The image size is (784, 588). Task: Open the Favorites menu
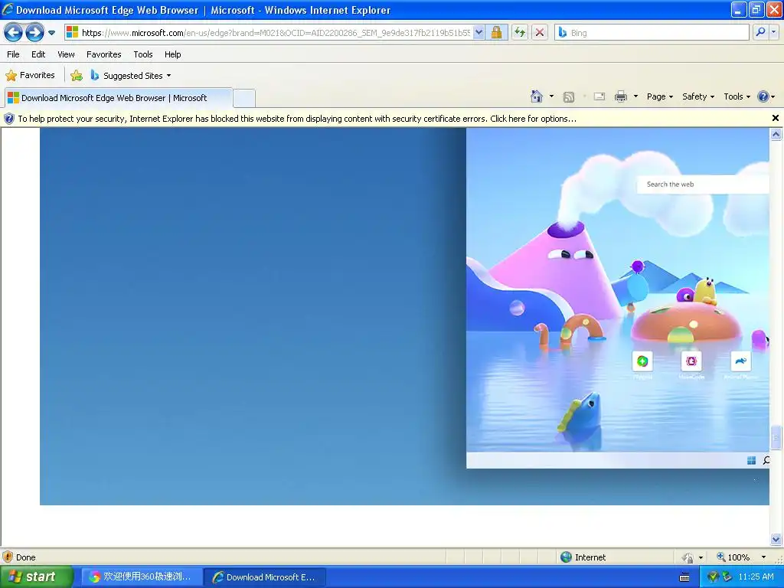pyautogui.click(x=104, y=54)
